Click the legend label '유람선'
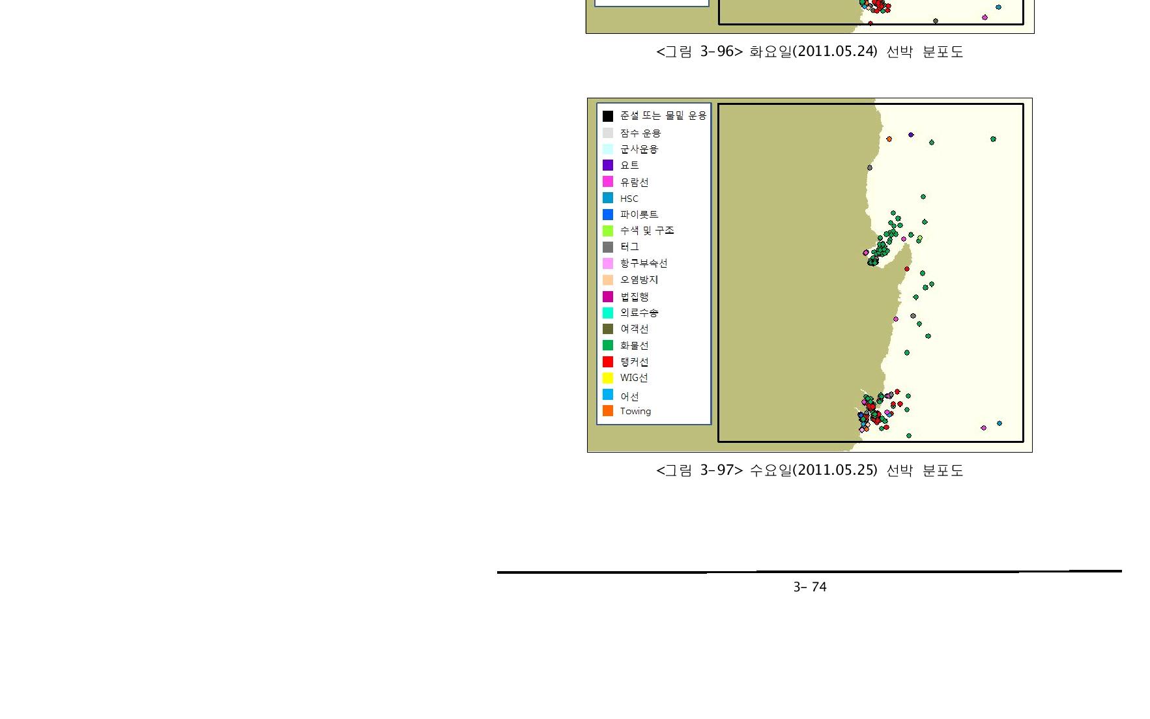Viewport: 1150px width, 719px height. click(635, 182)
